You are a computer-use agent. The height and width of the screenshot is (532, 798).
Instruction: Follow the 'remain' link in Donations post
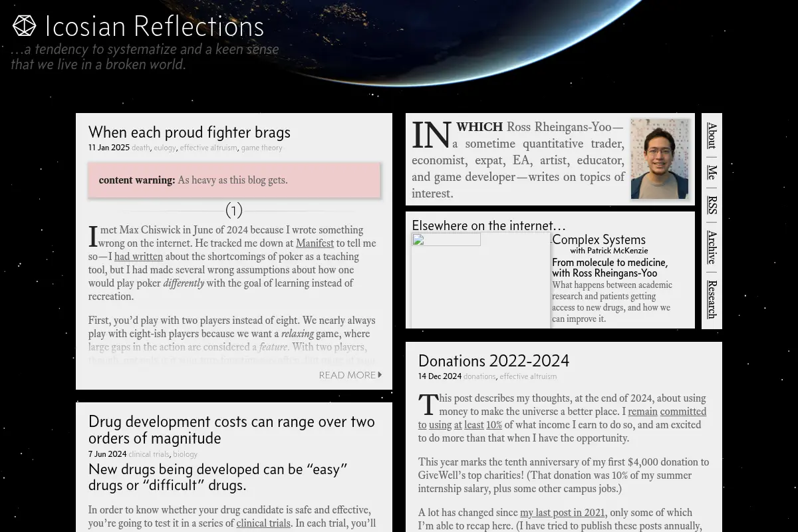click(x=642, y=412)
